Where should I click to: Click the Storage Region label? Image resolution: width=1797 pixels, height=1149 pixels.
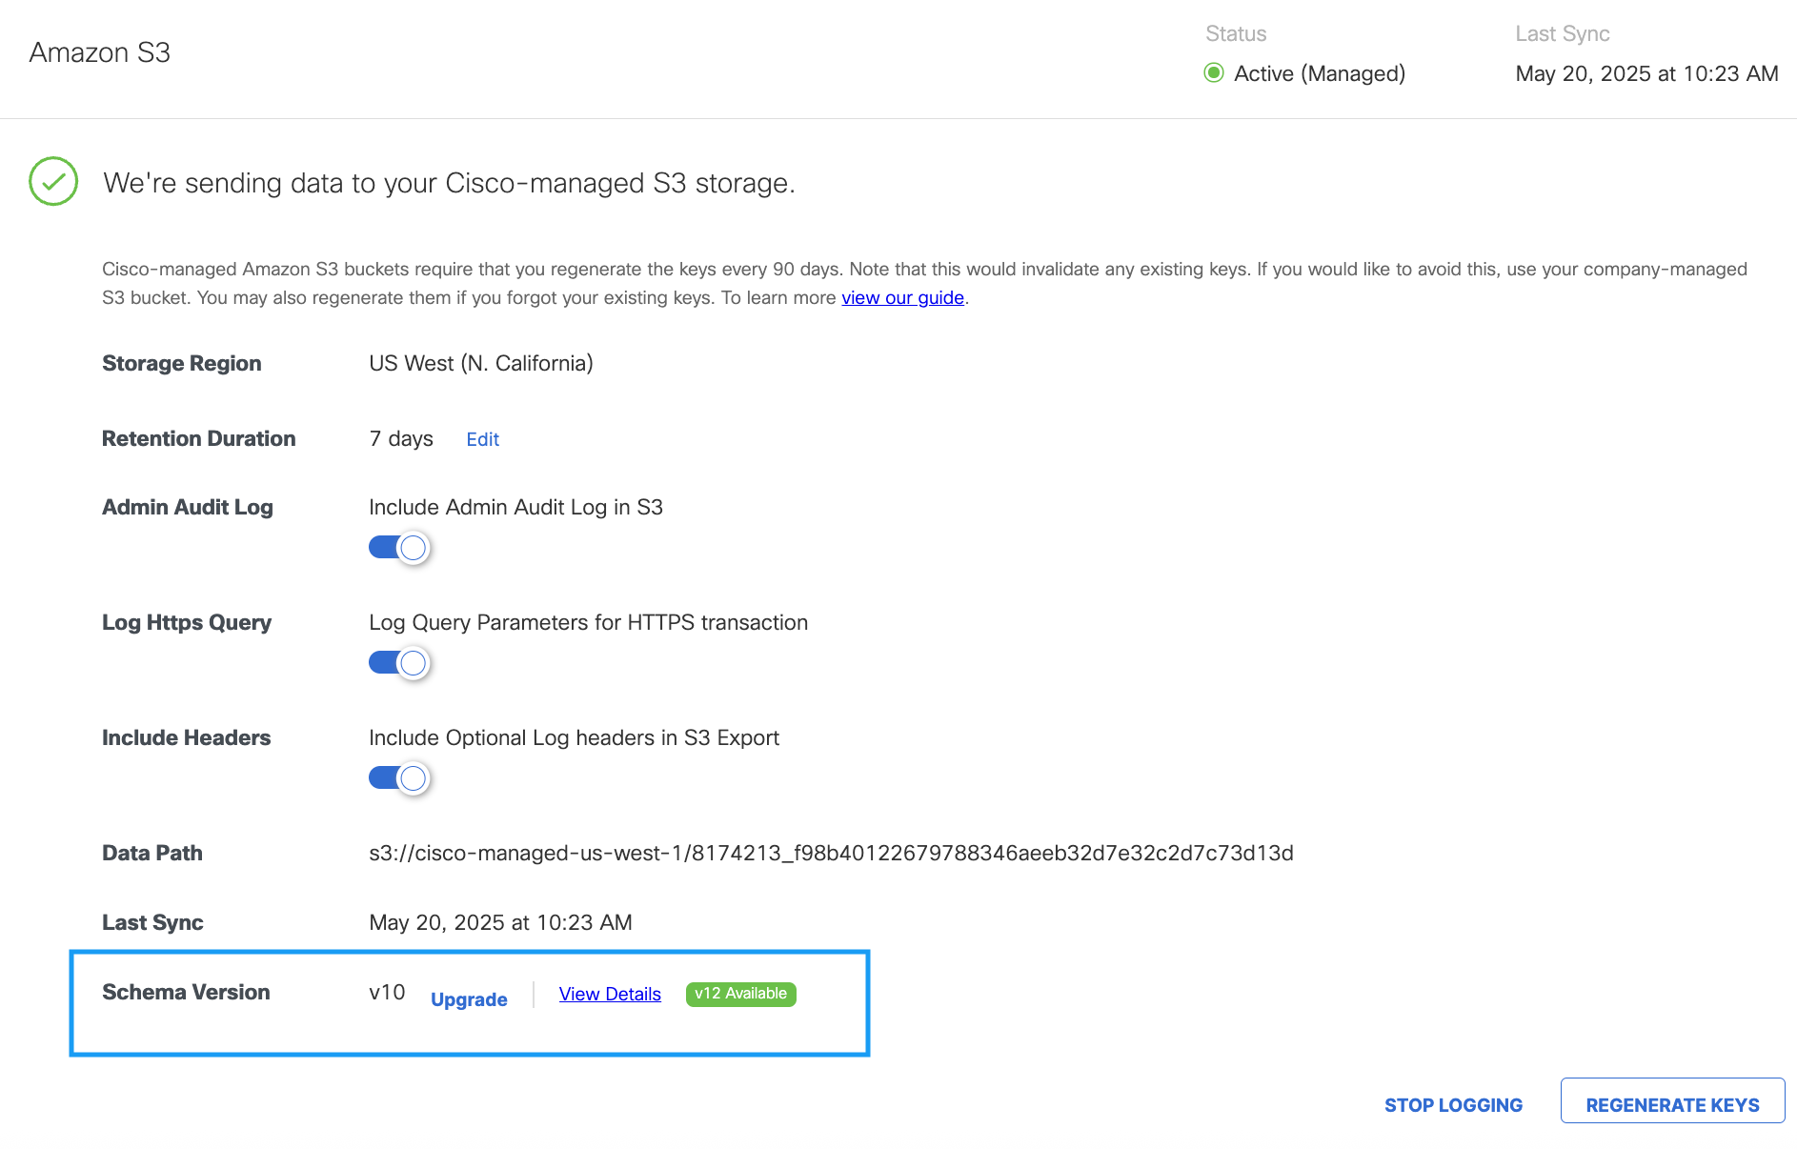(x=181, y=363)
